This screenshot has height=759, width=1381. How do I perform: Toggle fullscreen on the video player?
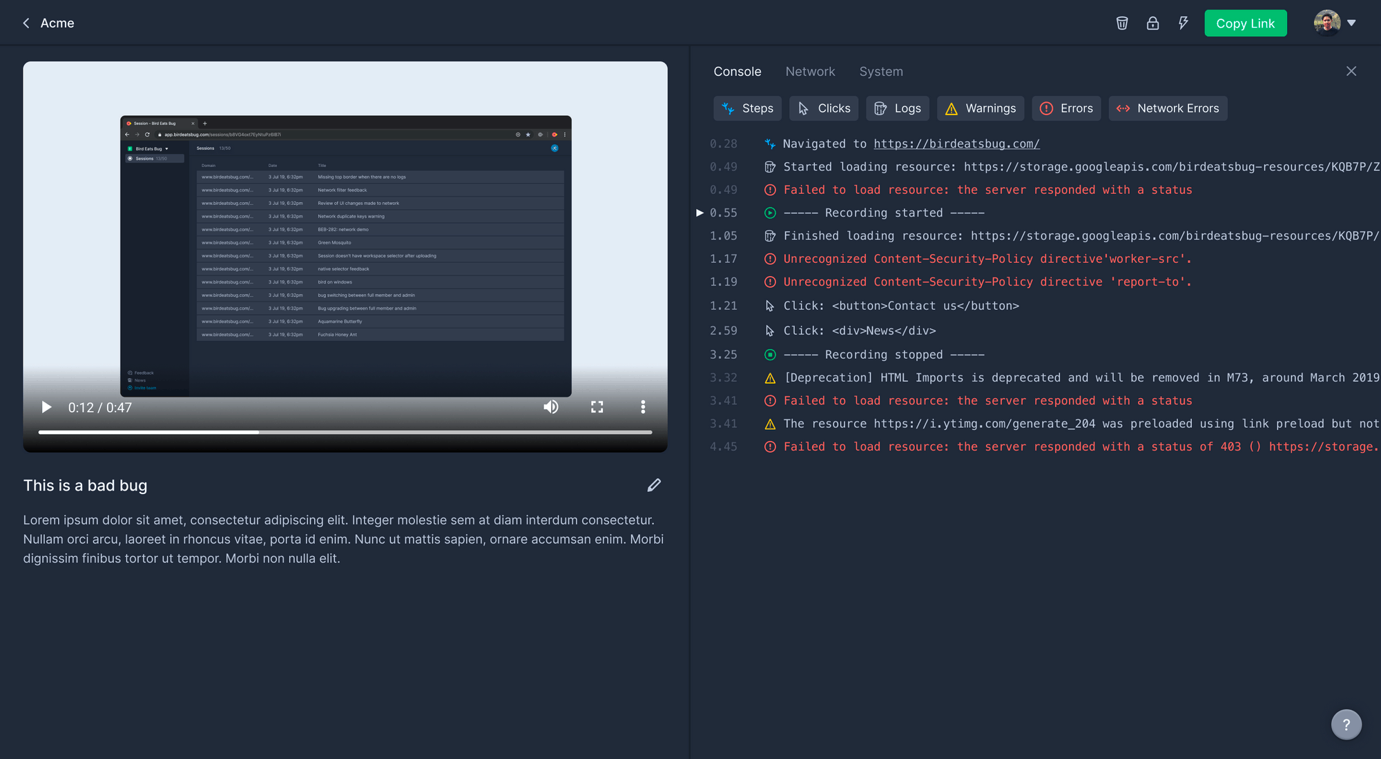point(597,406)
